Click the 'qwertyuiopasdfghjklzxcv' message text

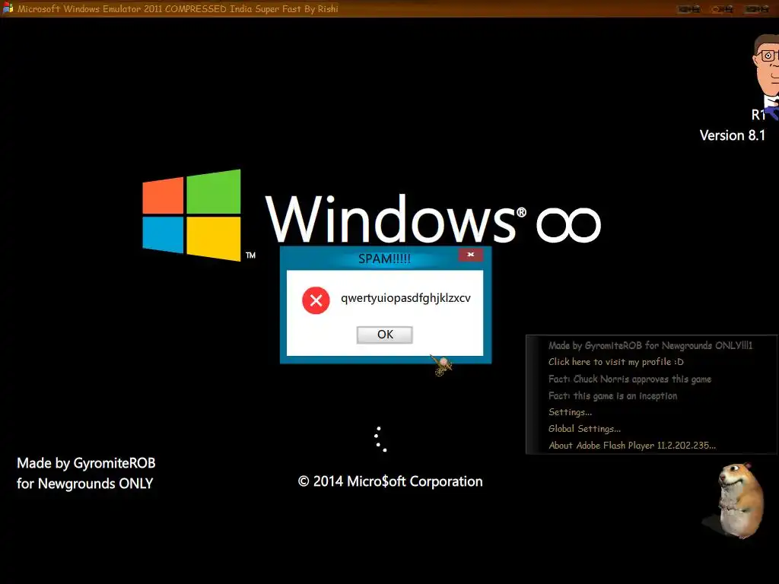(405, 298)
